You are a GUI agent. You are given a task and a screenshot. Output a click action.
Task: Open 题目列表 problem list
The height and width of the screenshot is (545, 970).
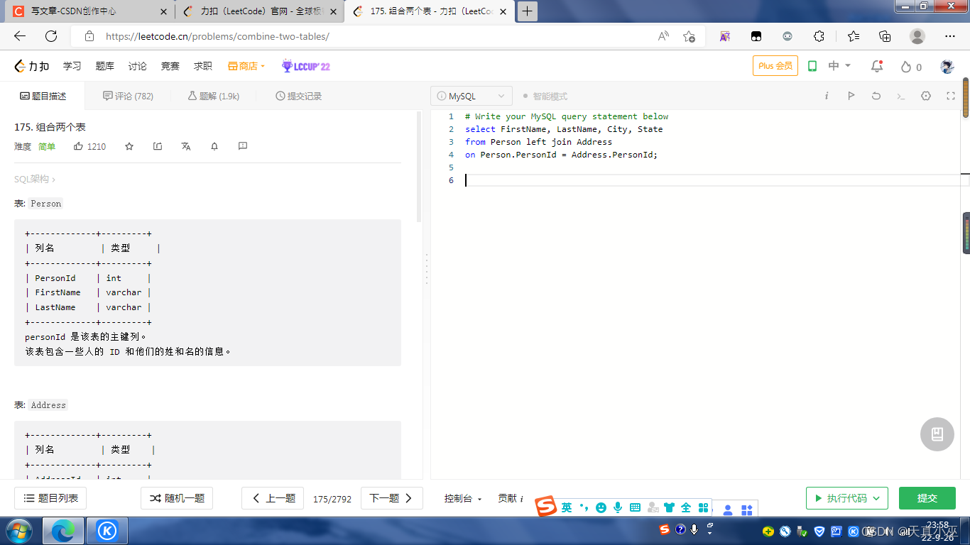(x=50, y=498)
